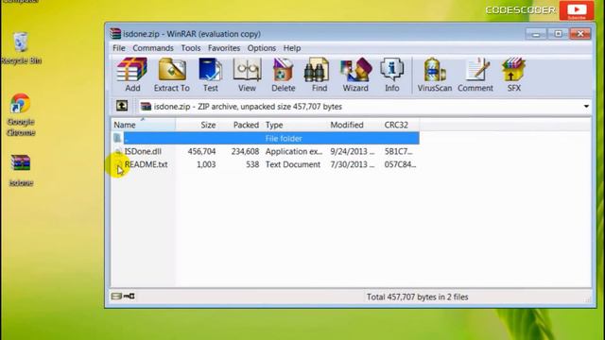
Task: Select the isdone archive on the desktop
Action: 21,170
